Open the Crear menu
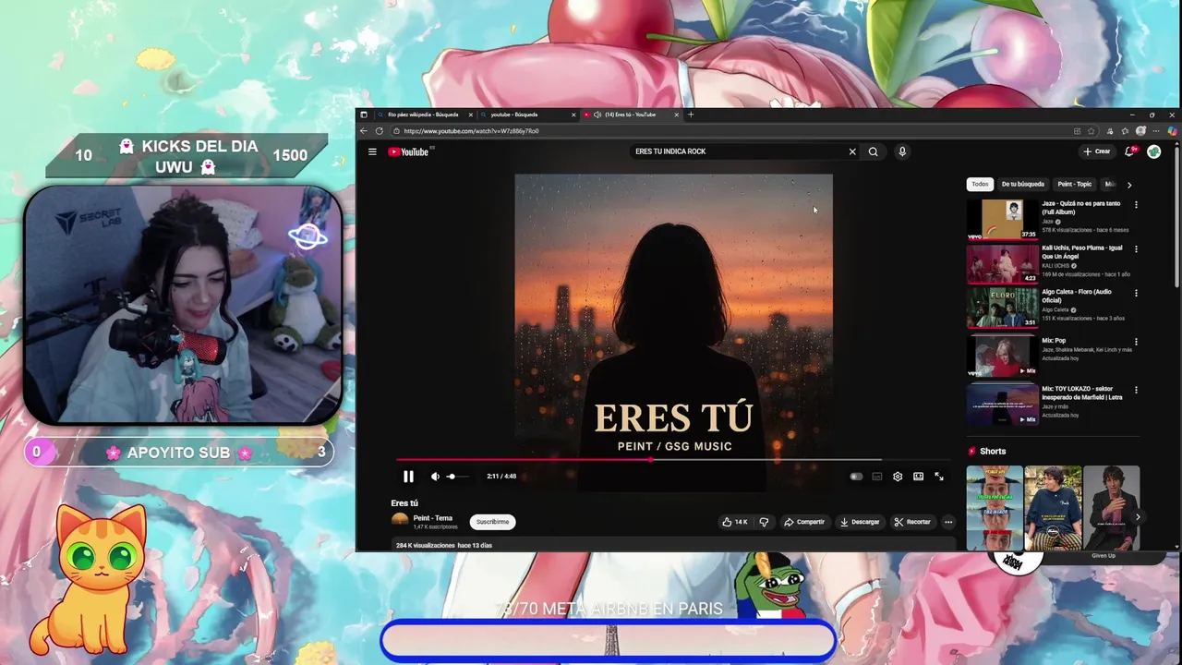1182x665 pixels. click(1097, 151)
